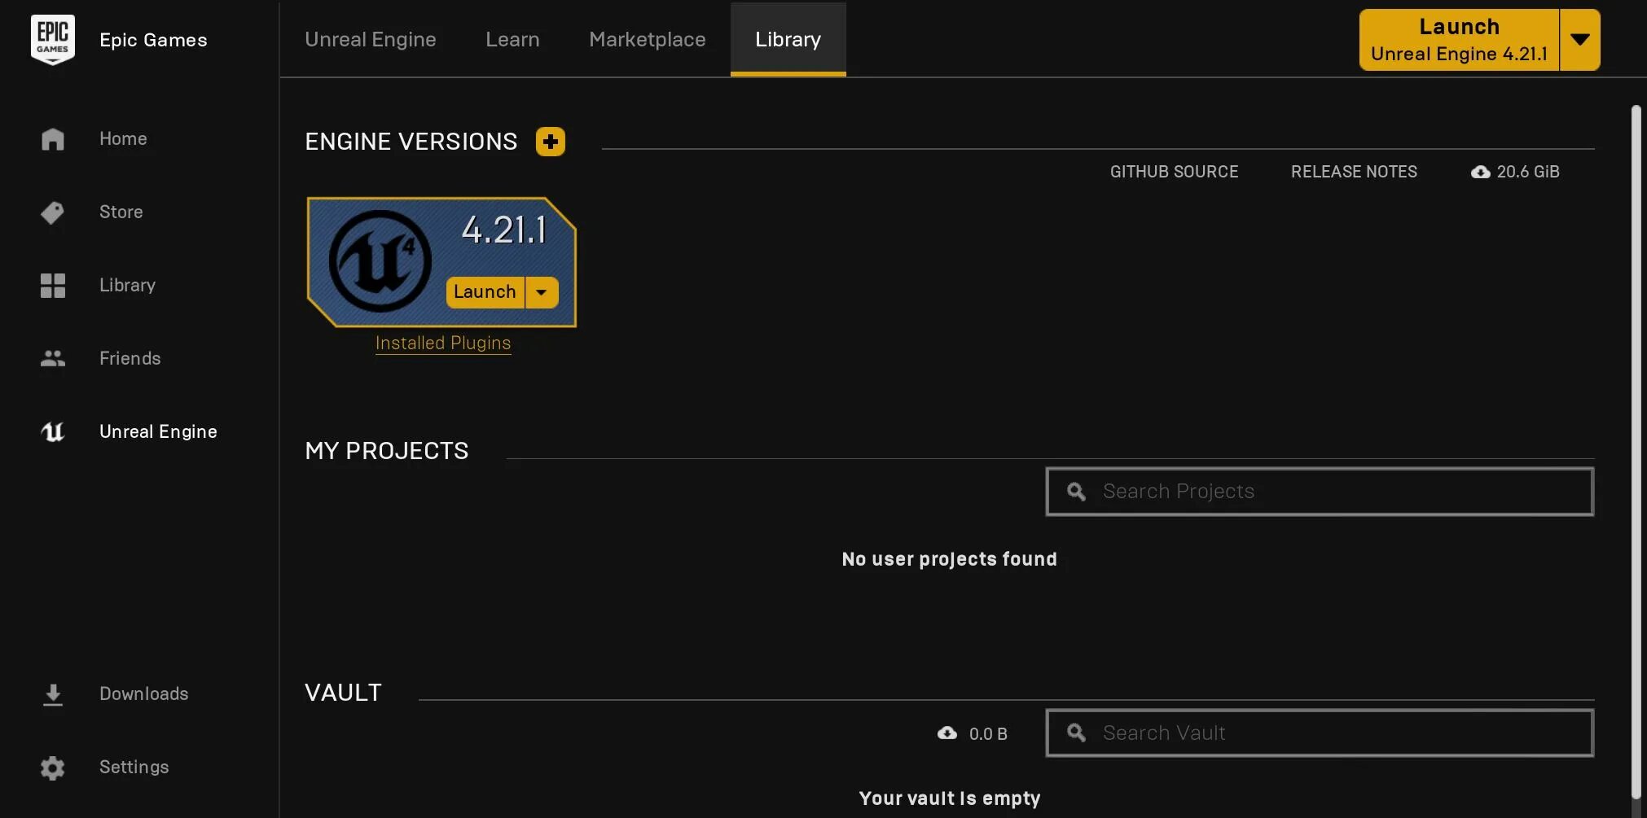Focus the Search Projects field

coord(1320,492)
